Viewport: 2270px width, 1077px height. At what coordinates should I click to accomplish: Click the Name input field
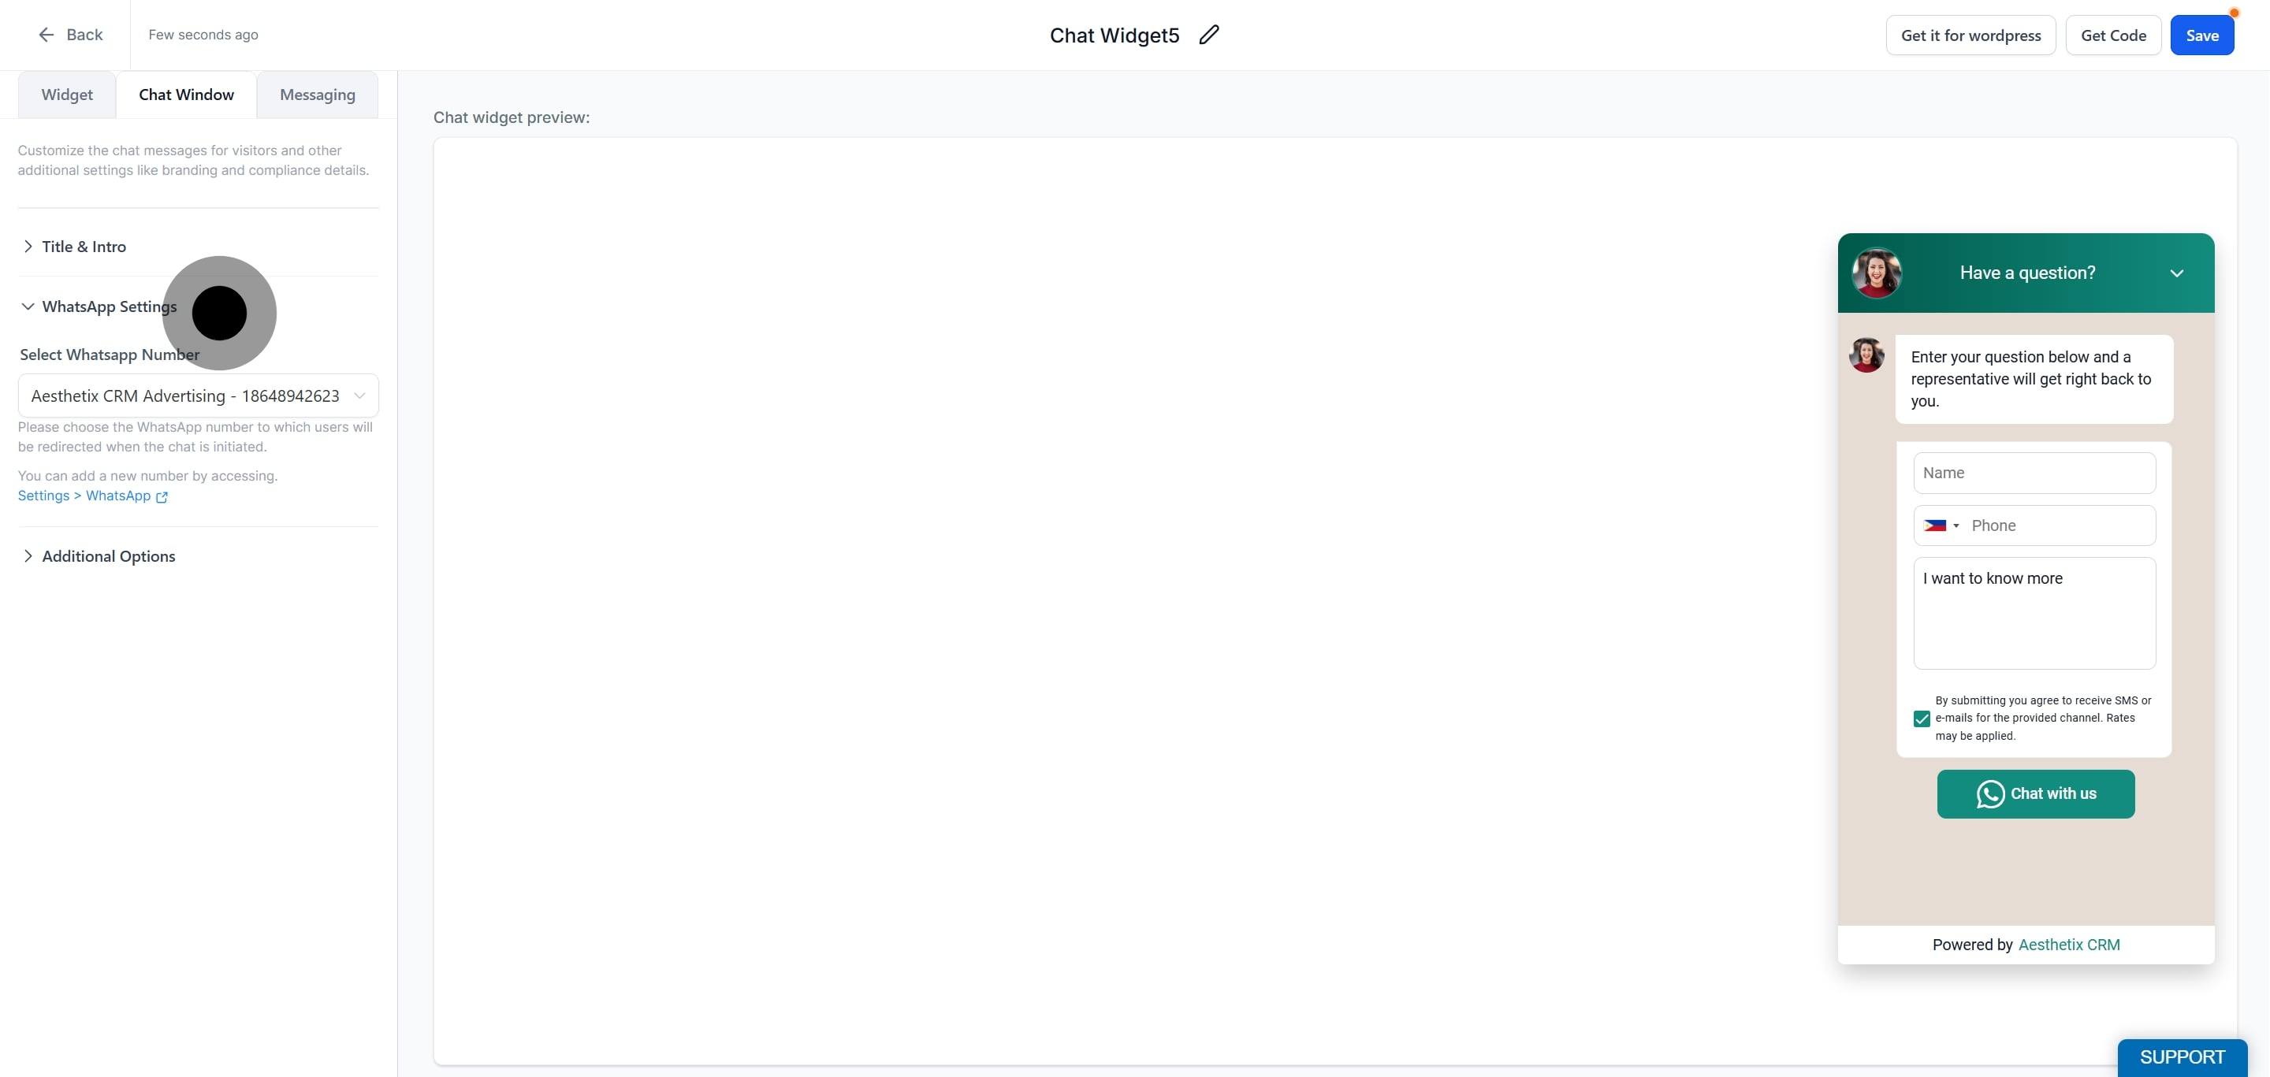point(2034,473)
